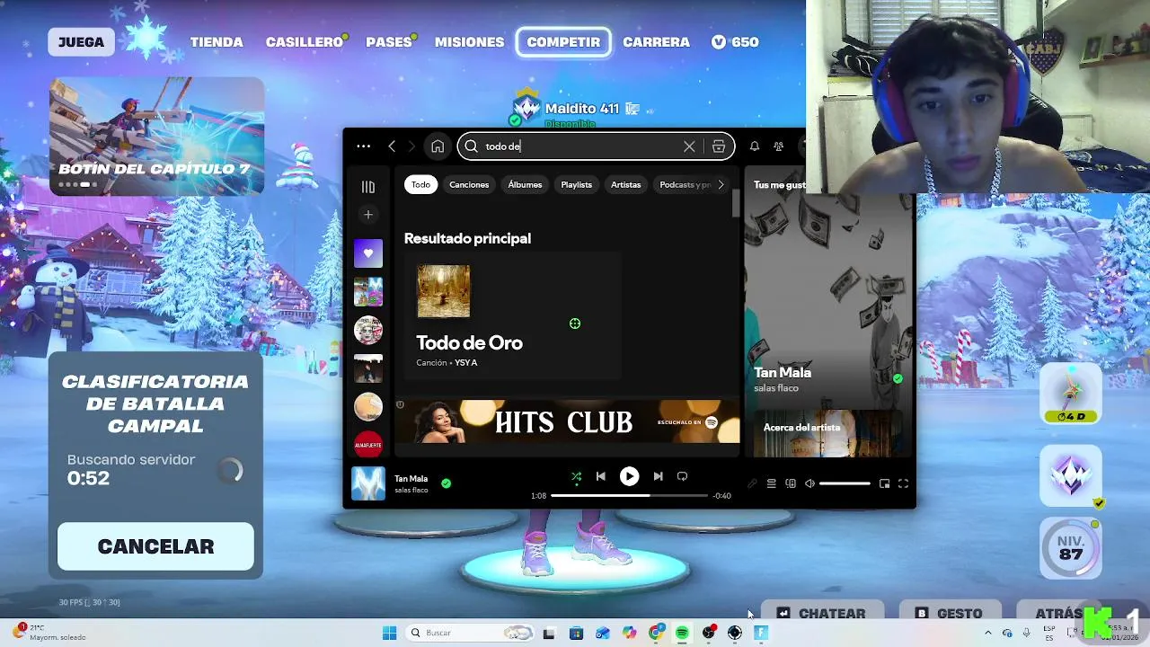Show hidden system tray icons
The height and width of the screenshot is (647, 1150).
coord(988,633)
